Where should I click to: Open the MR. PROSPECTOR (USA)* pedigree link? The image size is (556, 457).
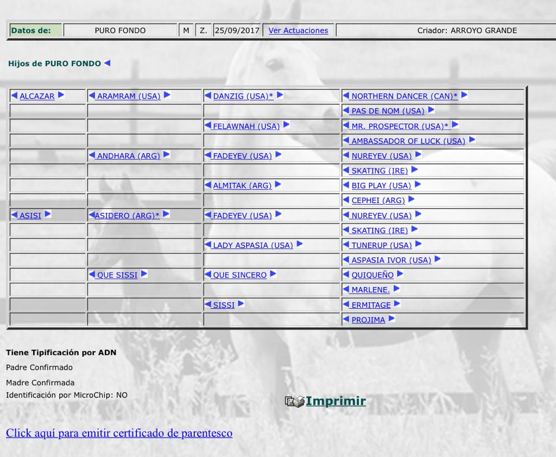[400, 126]
